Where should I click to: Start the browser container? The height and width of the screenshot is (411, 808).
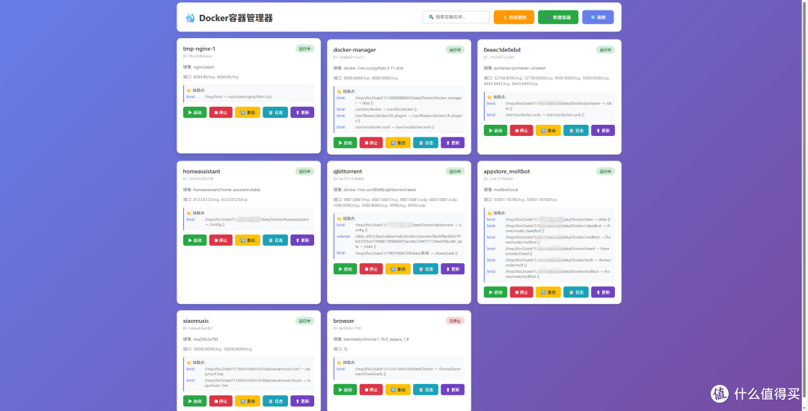(345, 389)
